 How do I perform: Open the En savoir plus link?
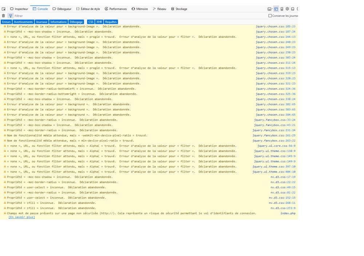[x=21, y=217]
